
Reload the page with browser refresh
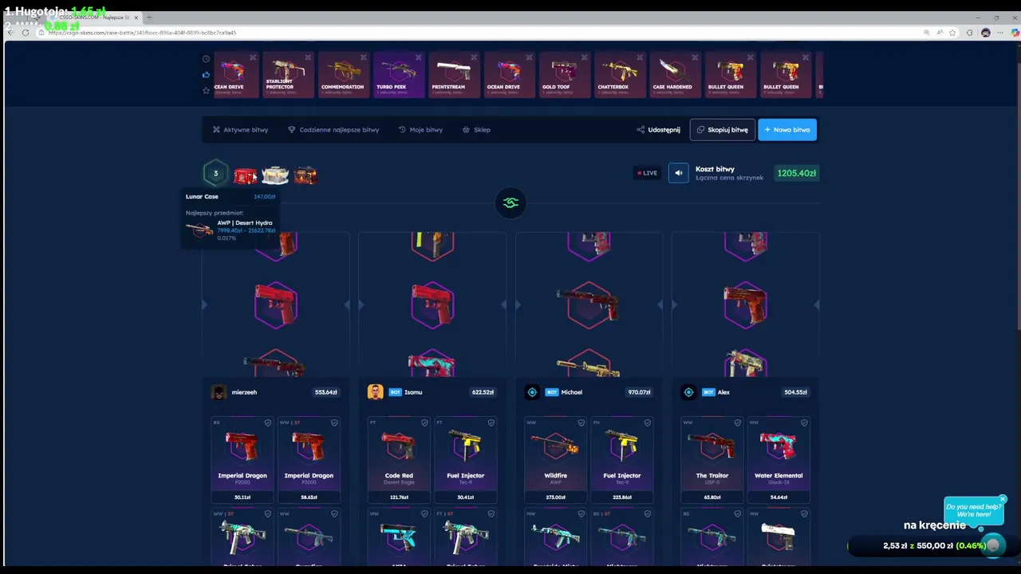pos(26,33)
